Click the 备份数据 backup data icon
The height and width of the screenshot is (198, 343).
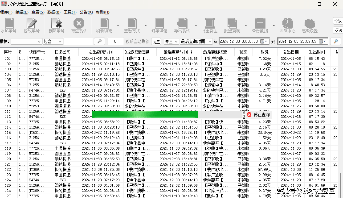click(260, 23)
